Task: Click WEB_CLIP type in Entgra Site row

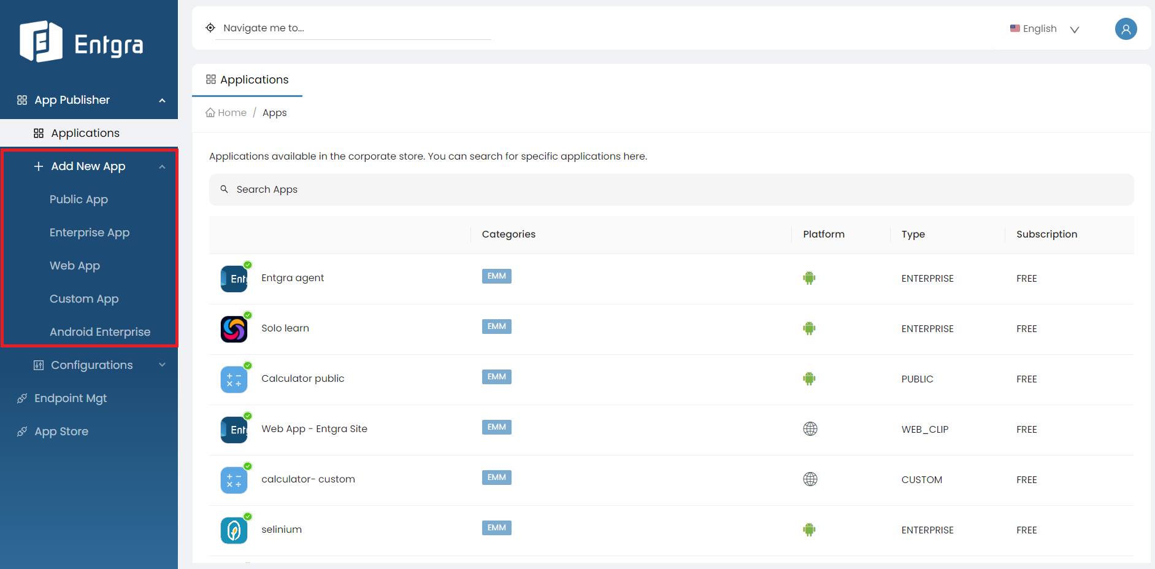Action: point(925,430)
